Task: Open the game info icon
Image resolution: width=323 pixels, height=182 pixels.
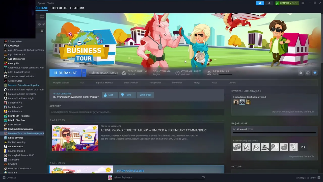Action: 308,73
